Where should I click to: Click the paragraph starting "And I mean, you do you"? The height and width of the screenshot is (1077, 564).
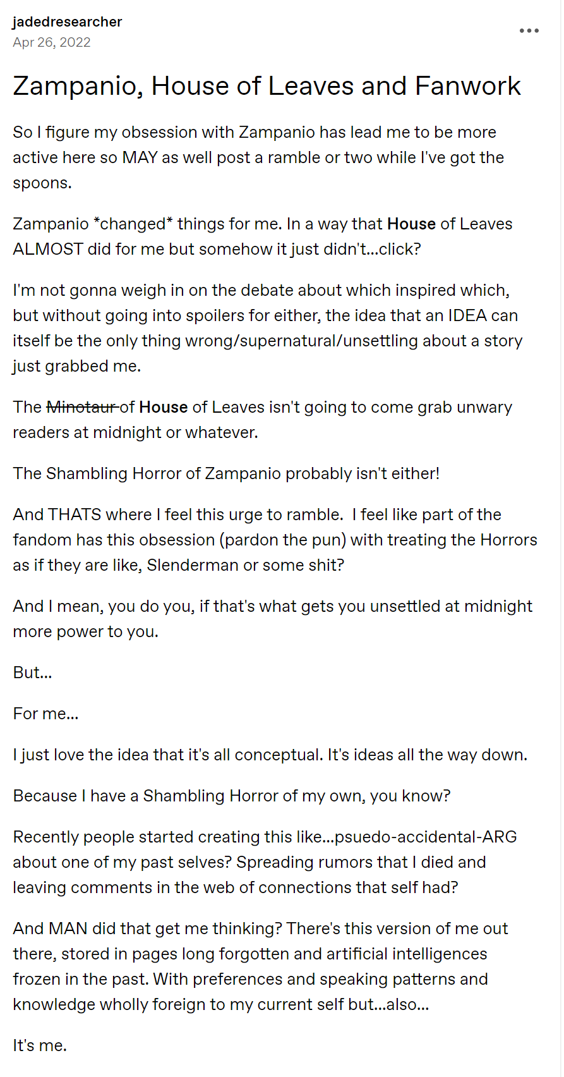[272, 619]
